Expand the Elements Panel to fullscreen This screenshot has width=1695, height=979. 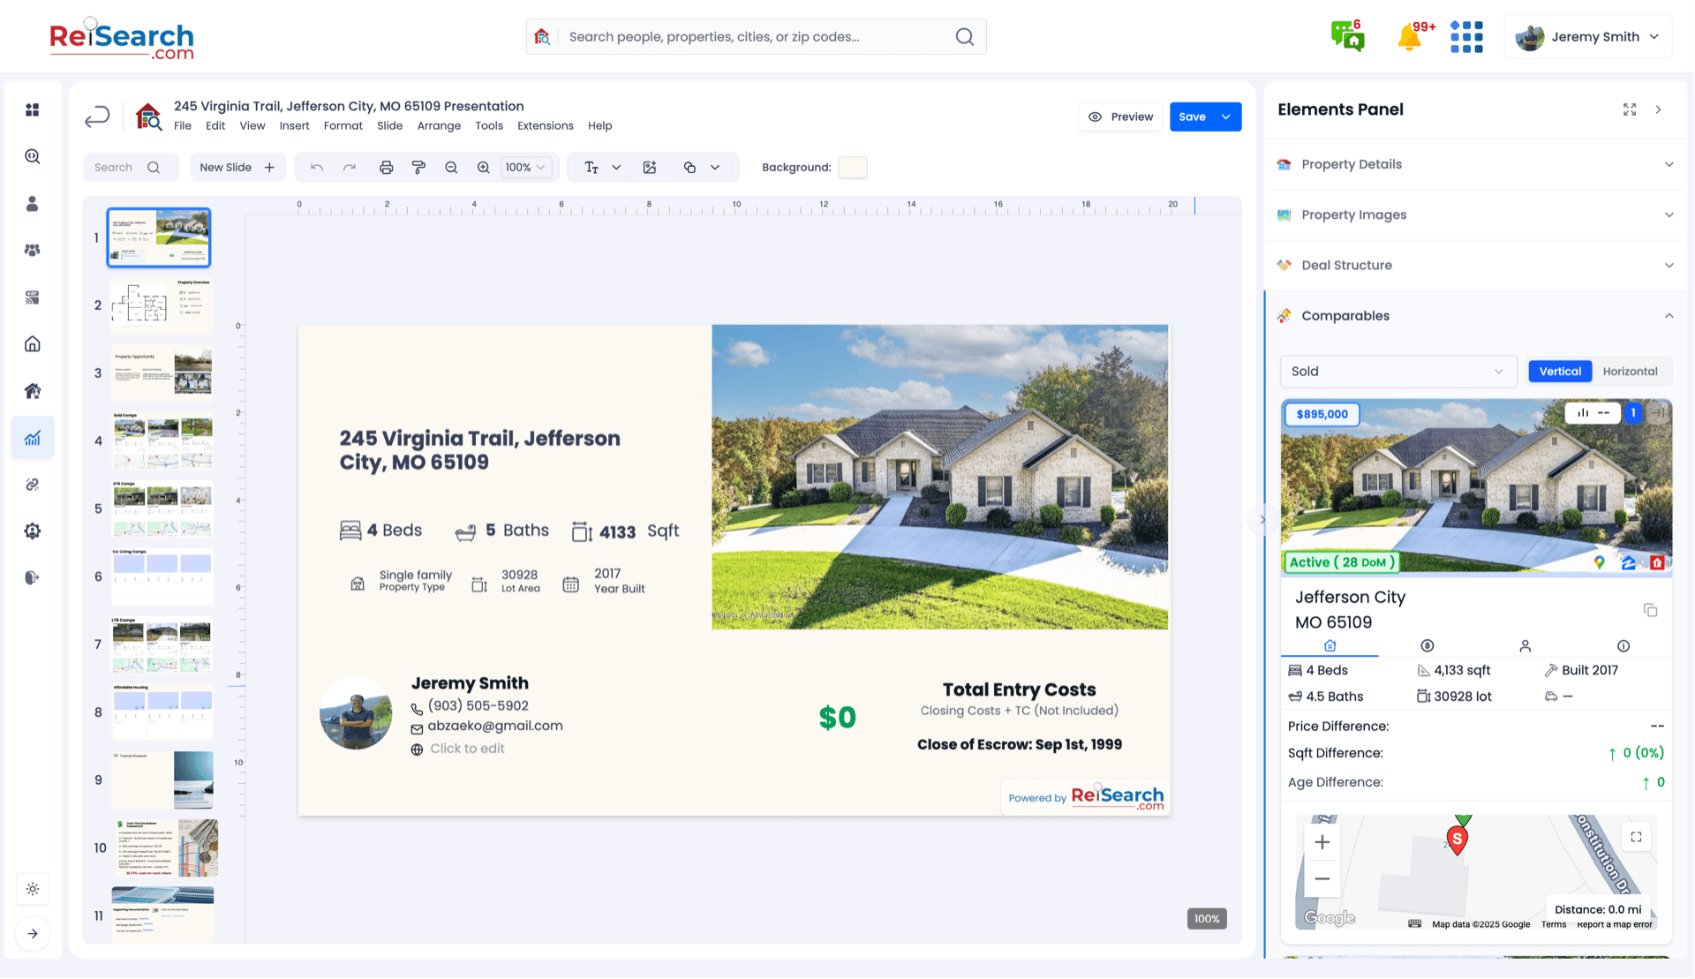pos(1630,109)
